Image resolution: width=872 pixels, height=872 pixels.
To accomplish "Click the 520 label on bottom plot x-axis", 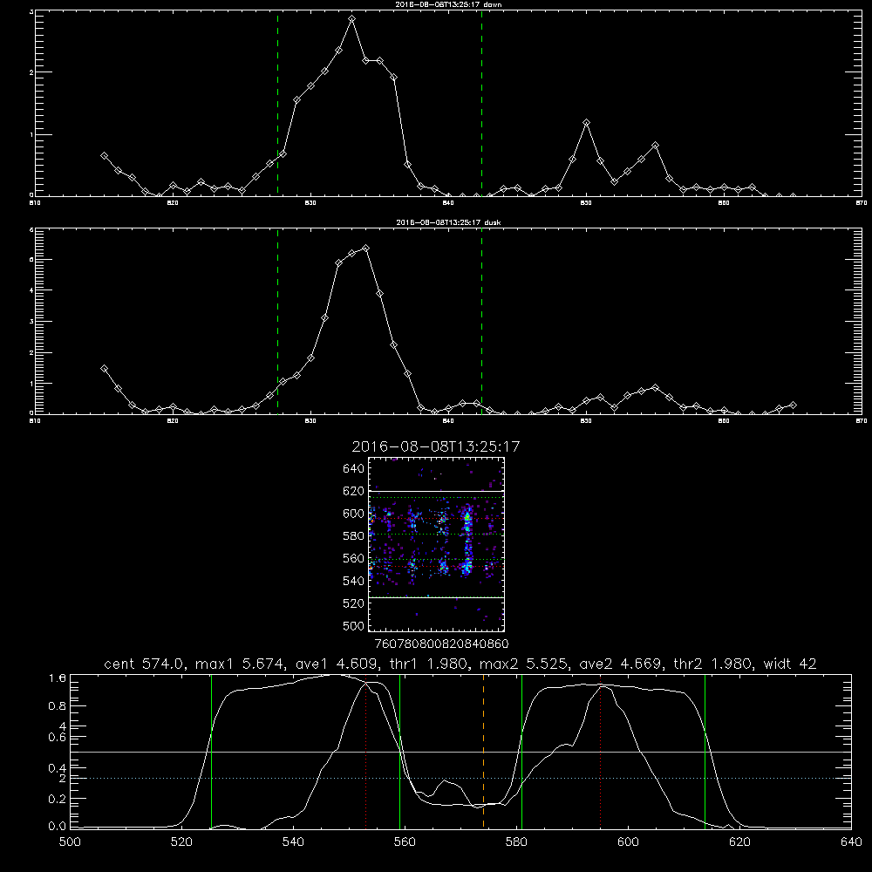I will click(x=181, y=842).
